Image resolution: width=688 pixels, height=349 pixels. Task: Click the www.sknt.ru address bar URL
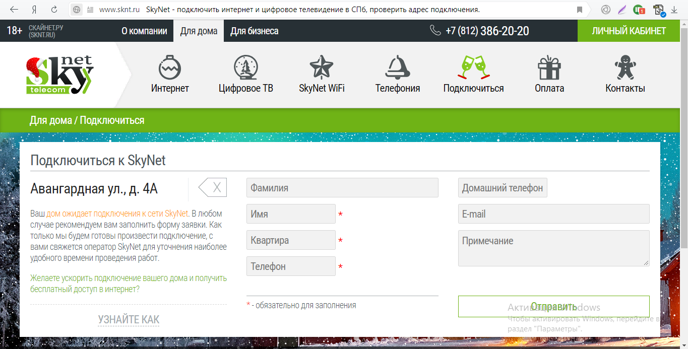[119, 10]
